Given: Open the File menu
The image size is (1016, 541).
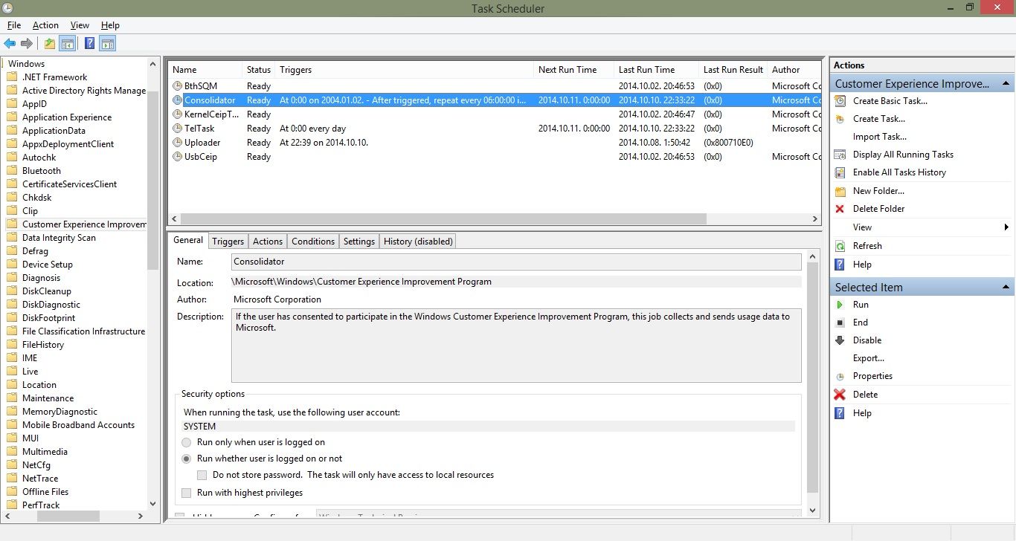Looking at the screenshot, I should [14, 25].
